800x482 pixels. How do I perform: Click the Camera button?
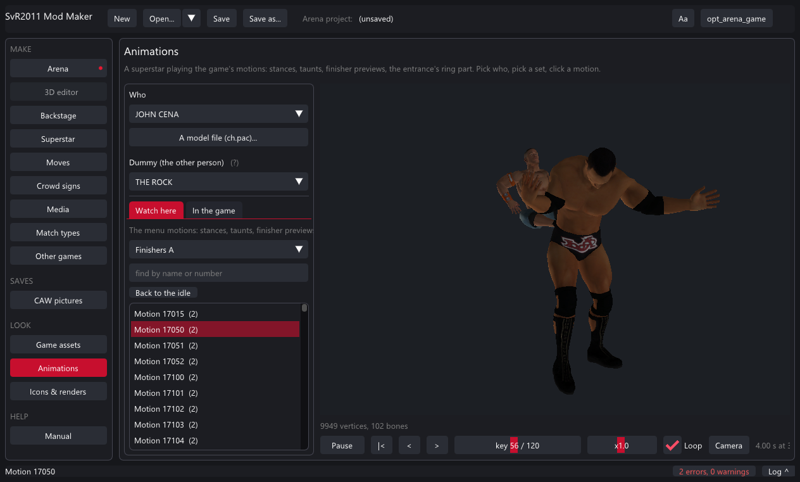728,445
